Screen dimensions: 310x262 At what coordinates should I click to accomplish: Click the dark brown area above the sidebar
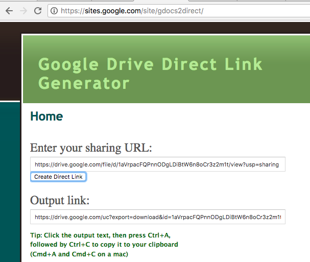[10, 61]
